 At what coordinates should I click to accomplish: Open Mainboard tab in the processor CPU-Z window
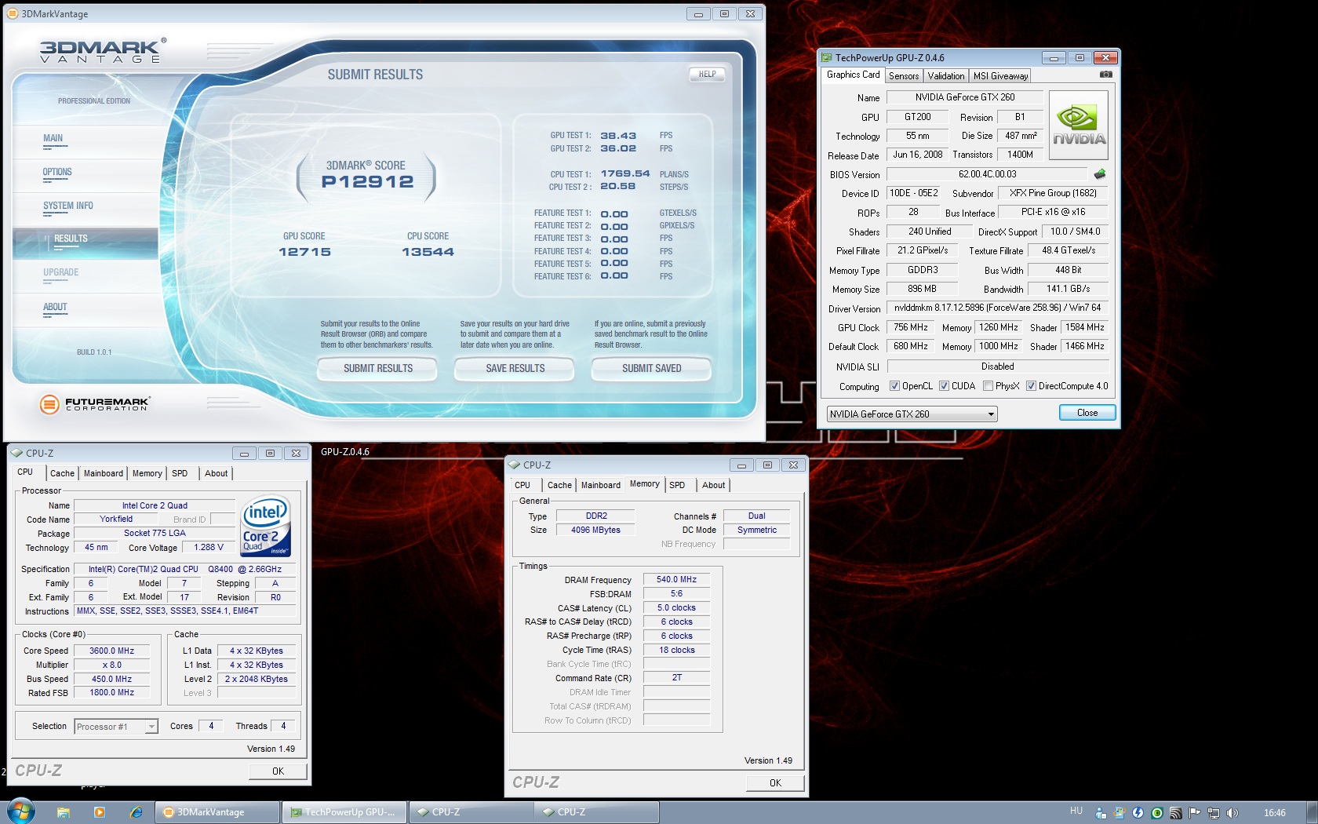coord(104,473)
